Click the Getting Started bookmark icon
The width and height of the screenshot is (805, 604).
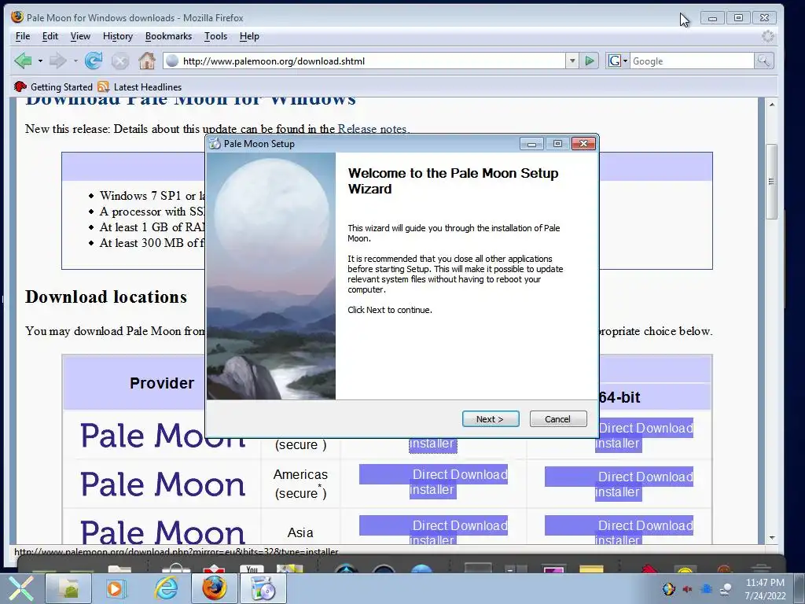(20, 87)
